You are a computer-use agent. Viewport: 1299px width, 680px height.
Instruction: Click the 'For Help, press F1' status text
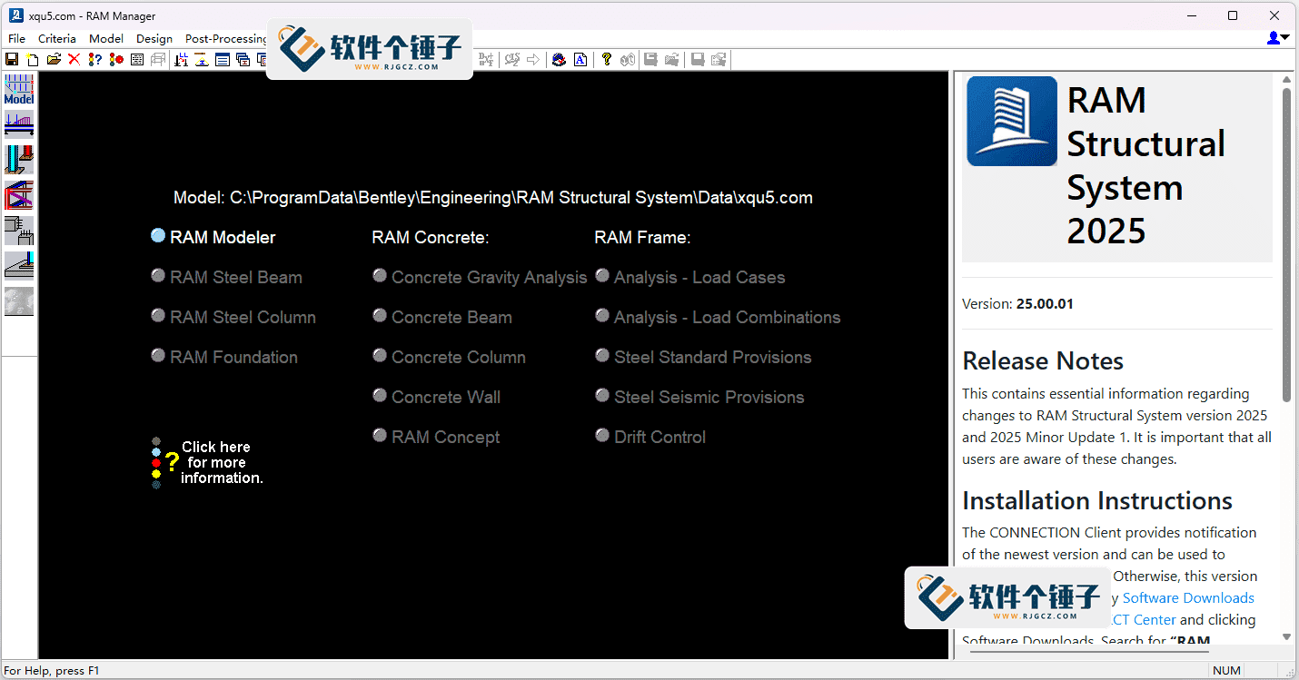point(52,671)
